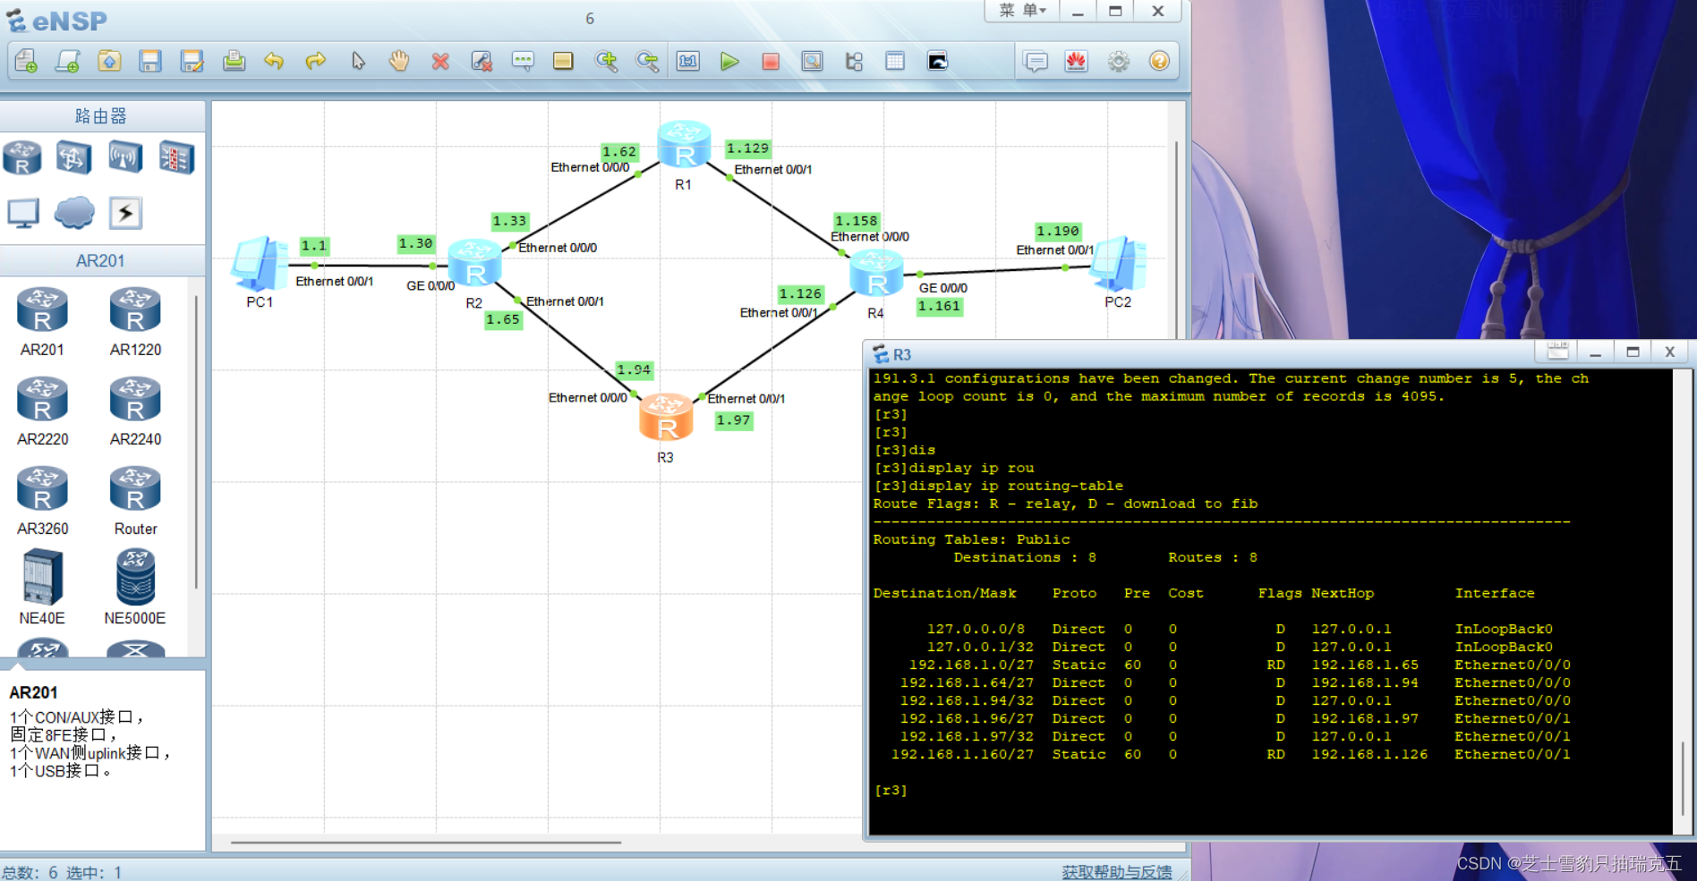This screenshot has width=1697, height=881.
Task: Select the router device category icon
Action: click(22, 157)
